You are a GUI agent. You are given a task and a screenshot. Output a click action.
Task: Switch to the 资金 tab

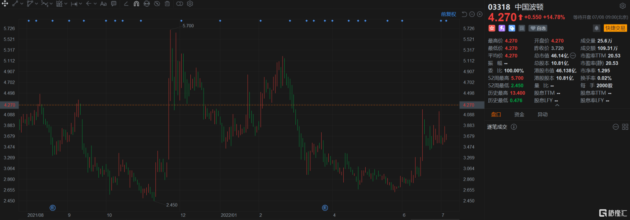tap(519, 115)
